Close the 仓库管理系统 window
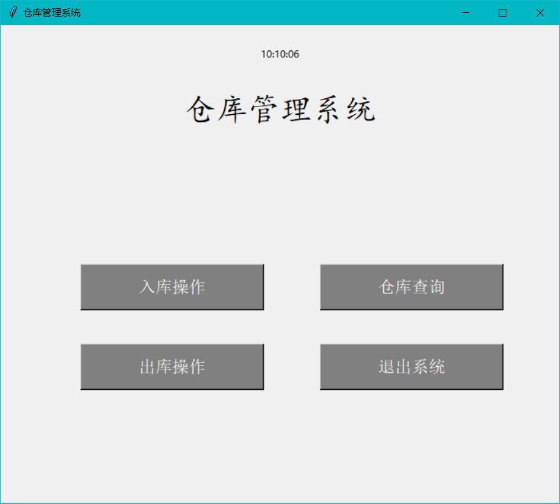This screenshot has width=560, height=504. 540,12
